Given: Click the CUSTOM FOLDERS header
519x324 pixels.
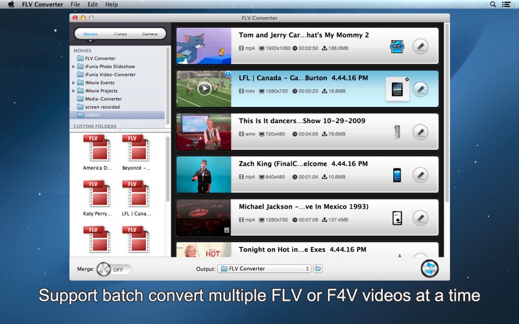Looking at the screenshot, I should pos(95,126).
